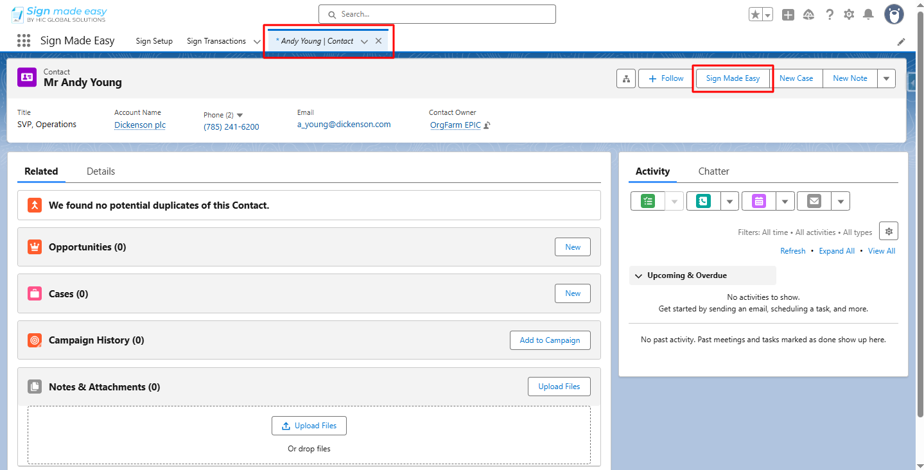Click Upload Files in Notes & Attachments header
The image size is (924, 470).
[x=559, y=387]
